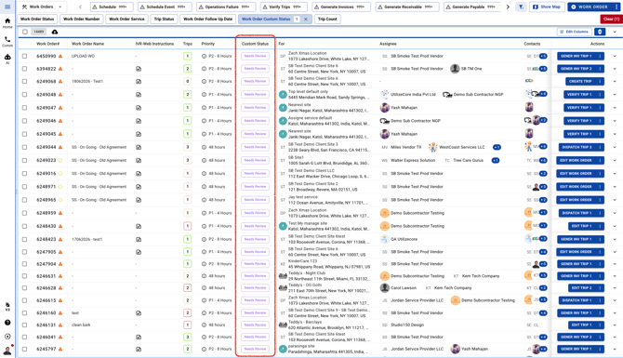Open IVR instructions icon for 6246160
623x358 pixels.
click(x=139, y=313)
